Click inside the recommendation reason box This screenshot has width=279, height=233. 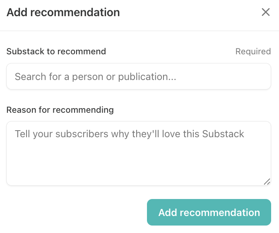click(139, 153)
